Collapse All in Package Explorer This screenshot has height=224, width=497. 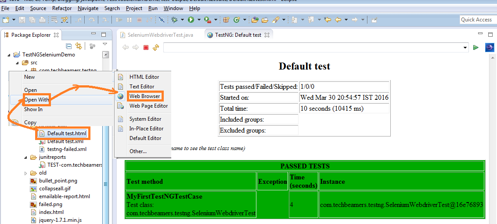pos(68,46)
